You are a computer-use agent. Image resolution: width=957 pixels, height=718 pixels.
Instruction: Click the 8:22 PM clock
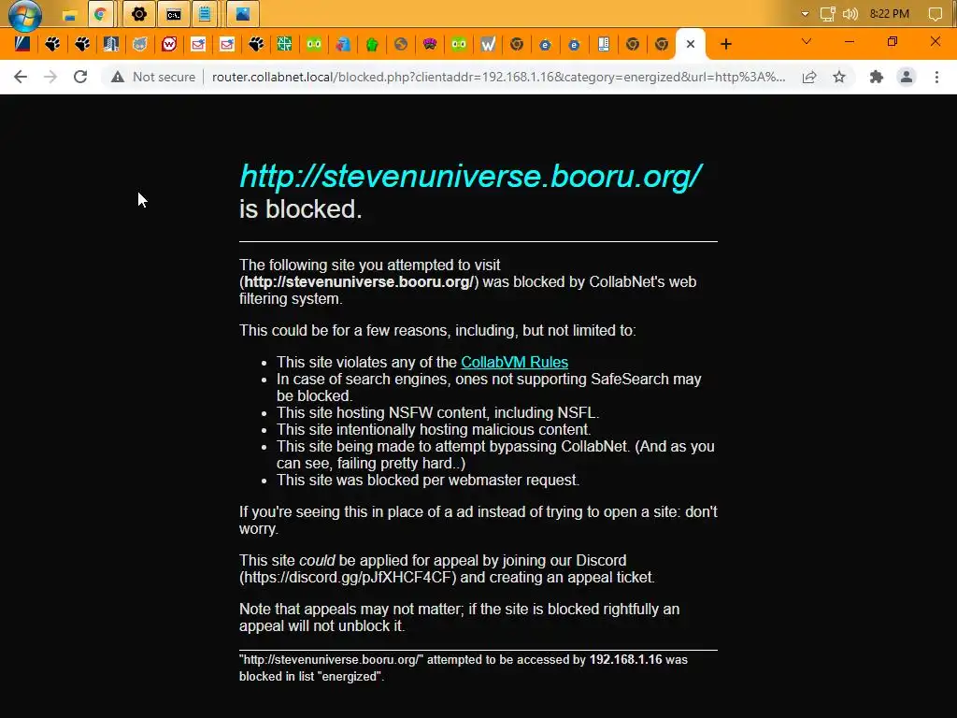pos(890,14)
